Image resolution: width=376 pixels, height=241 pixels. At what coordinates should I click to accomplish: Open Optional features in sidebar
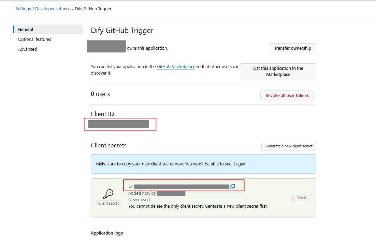34,39
